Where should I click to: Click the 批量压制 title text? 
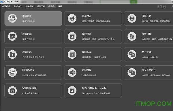(x=146, y=16)
